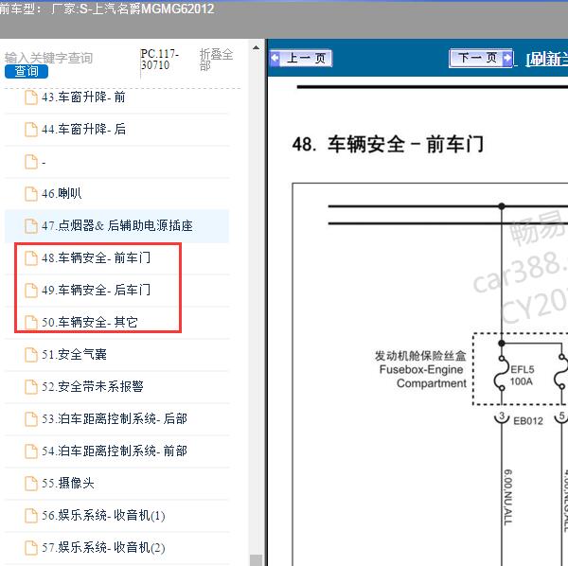The width and height of the screenshot is (568, 566).
Task: Click document icon beside 48.车辆安全-前车门
Action: tap(31, 258)
